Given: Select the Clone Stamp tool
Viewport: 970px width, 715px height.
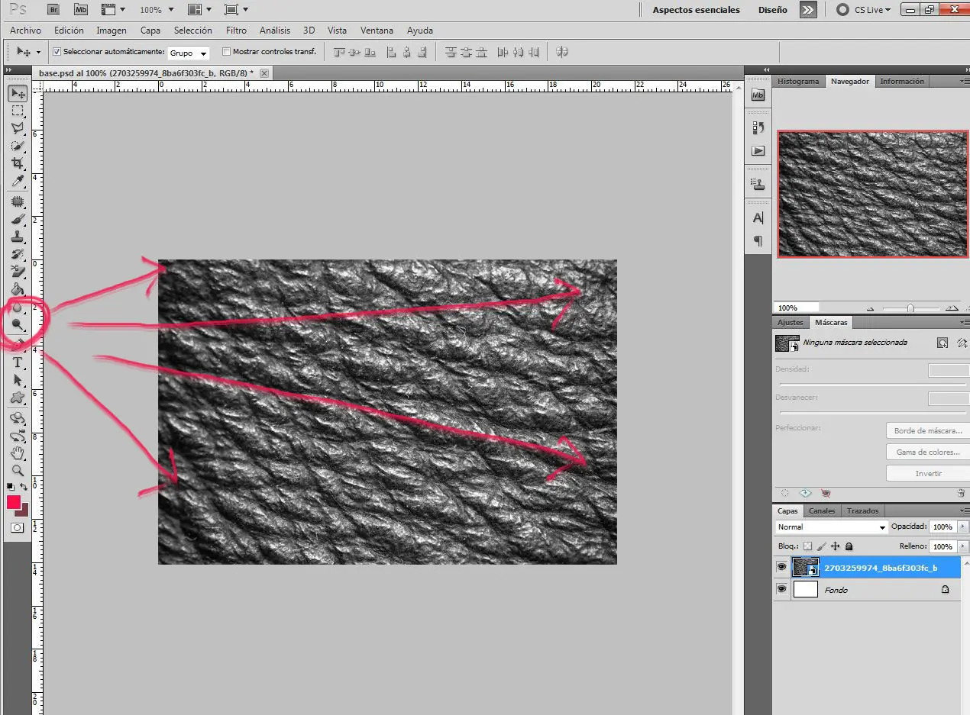Looking at the screenshot, I should tap(18, 237).
